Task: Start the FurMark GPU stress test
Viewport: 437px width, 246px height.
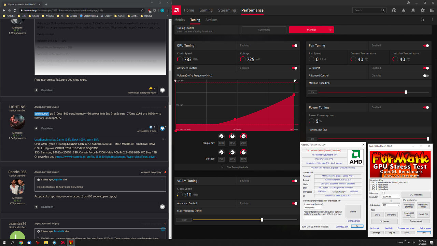Action: point(416,195)
